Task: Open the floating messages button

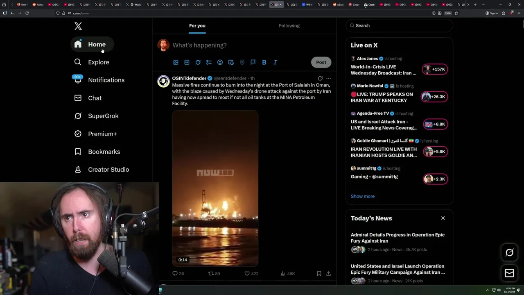Action: point(509,273)
